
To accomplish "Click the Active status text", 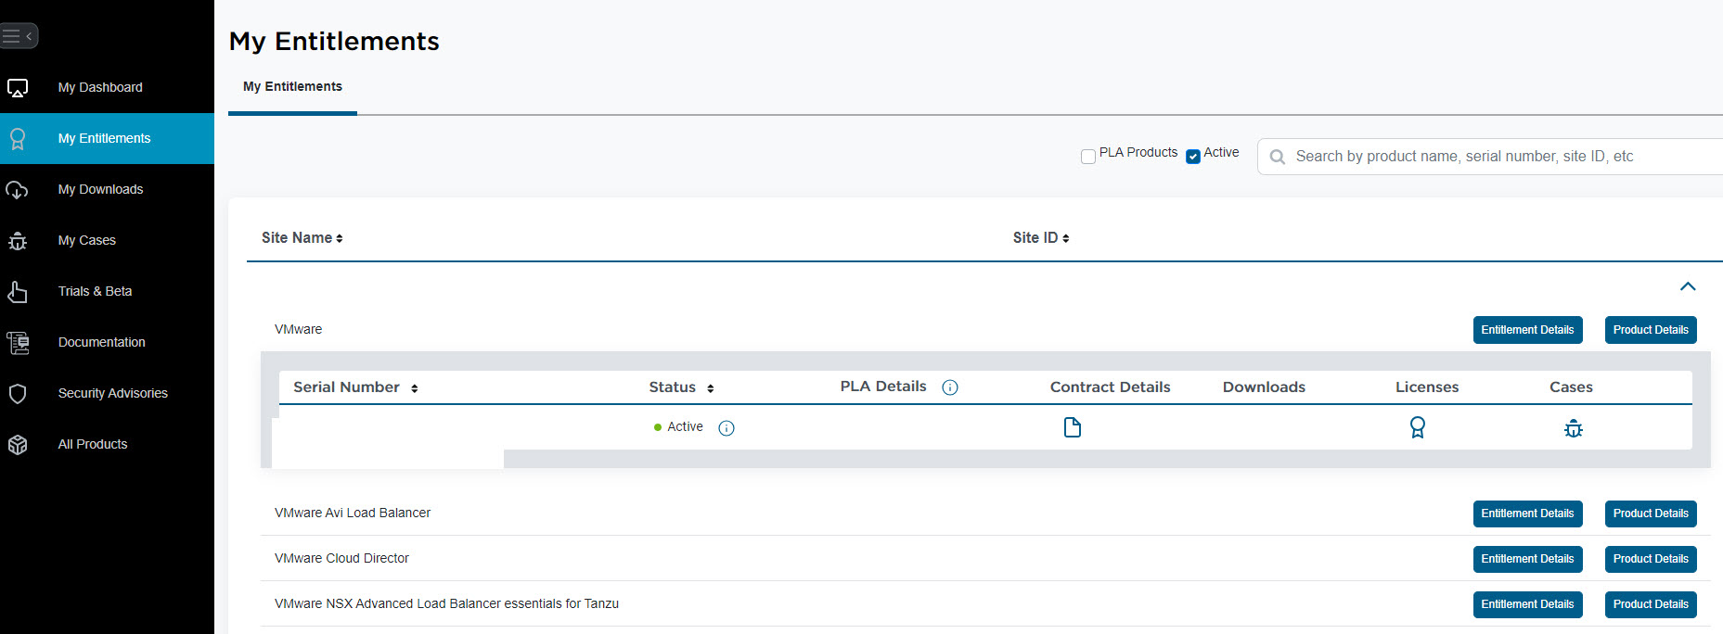I will point(685,426).
